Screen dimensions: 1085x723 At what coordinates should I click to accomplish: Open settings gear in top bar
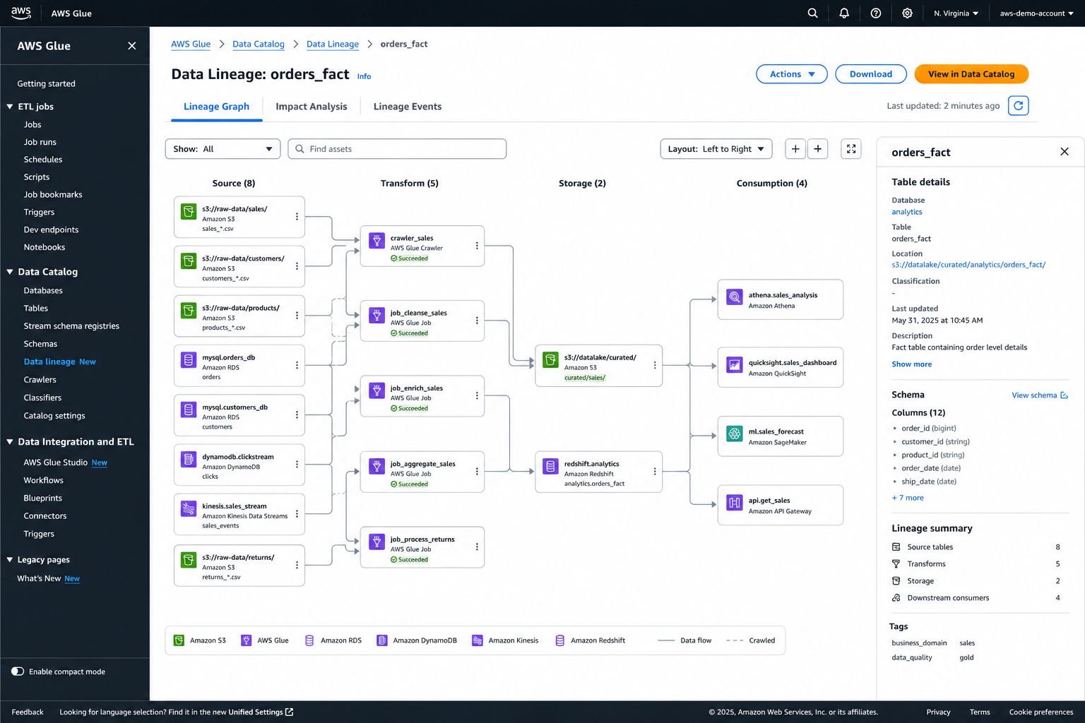pos(907,13)
